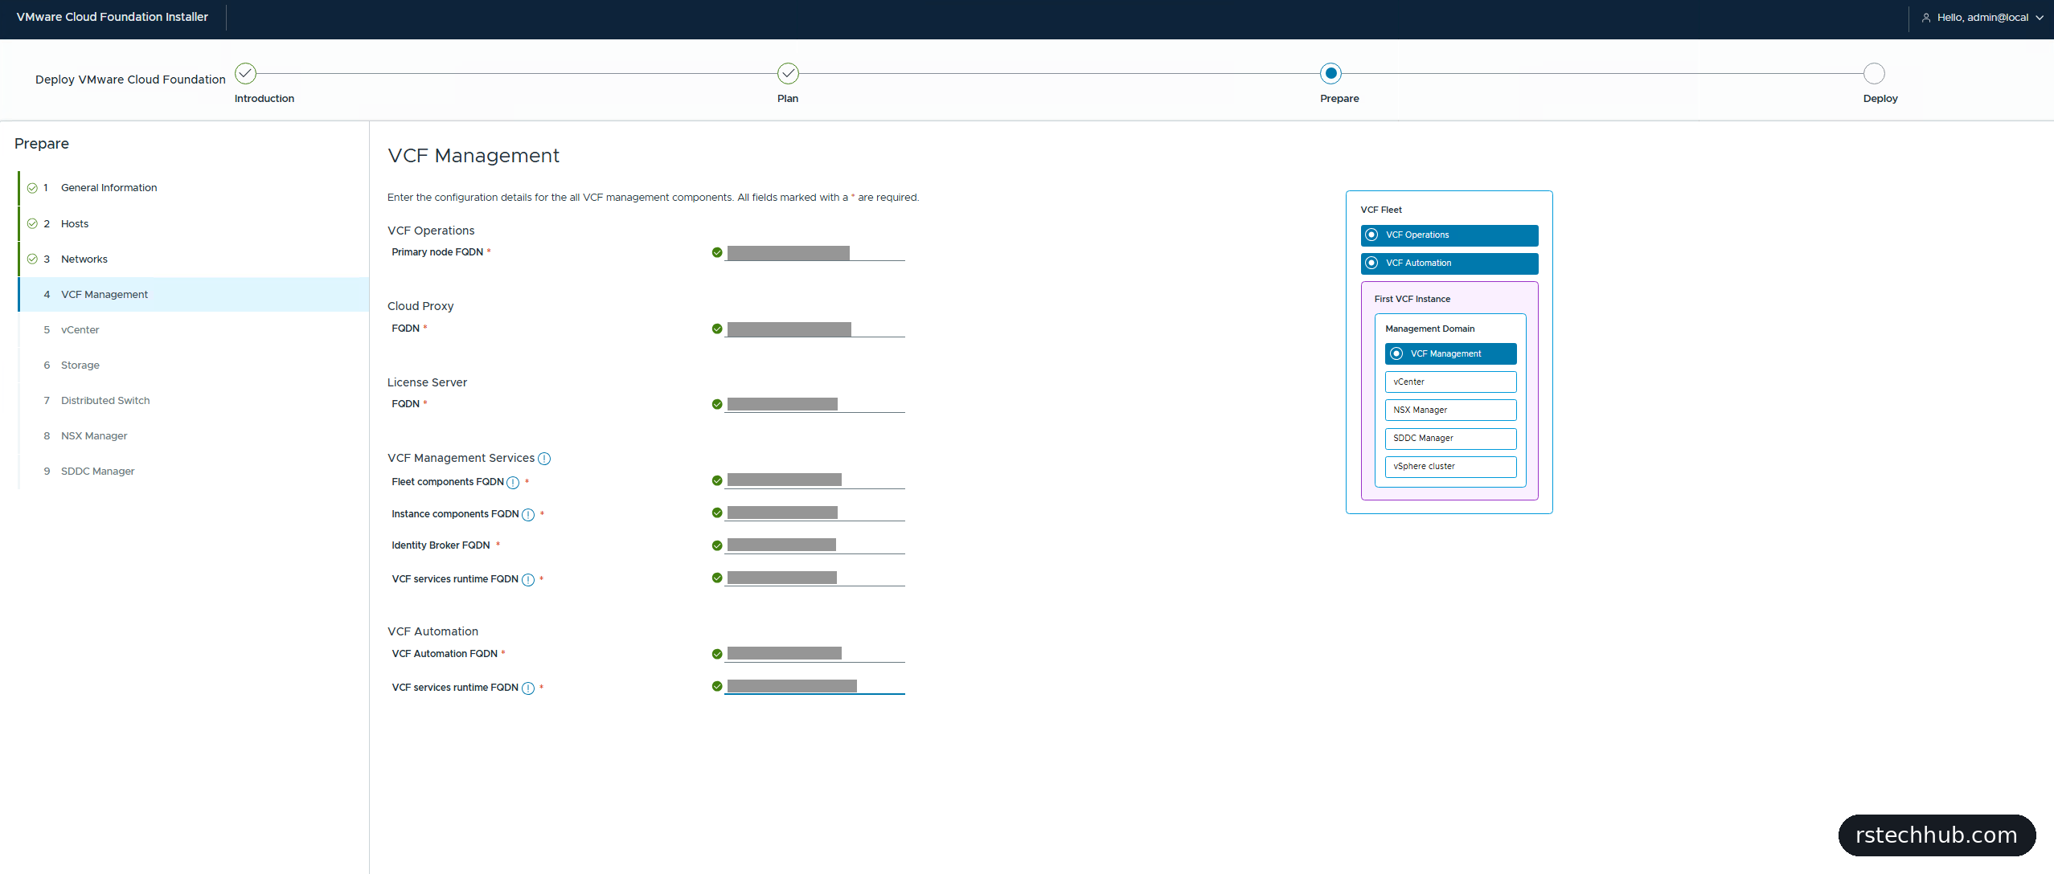Viewport: 2054px width, 874px height.
Task: Click the Identity Broker FQDN input field
Action: tap(814, 545)
